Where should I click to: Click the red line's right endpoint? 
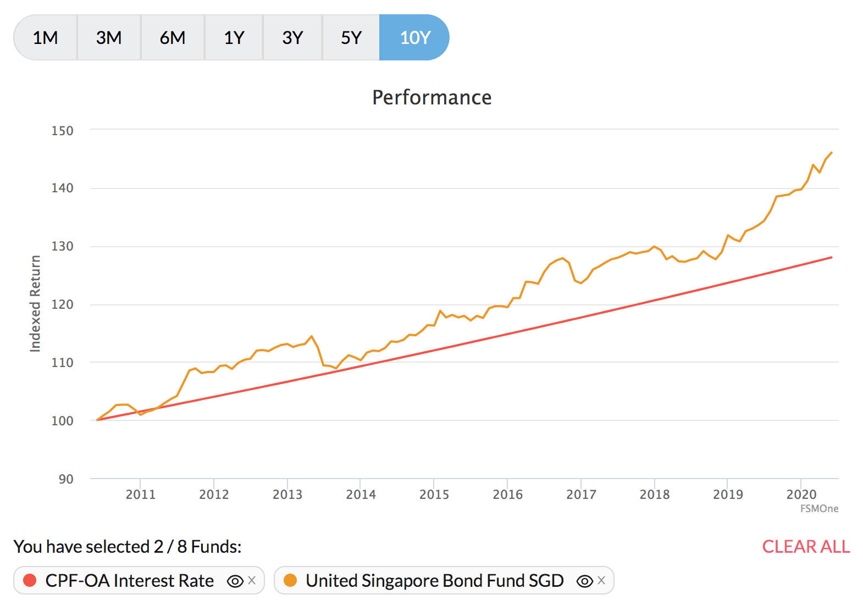(831, 257)
